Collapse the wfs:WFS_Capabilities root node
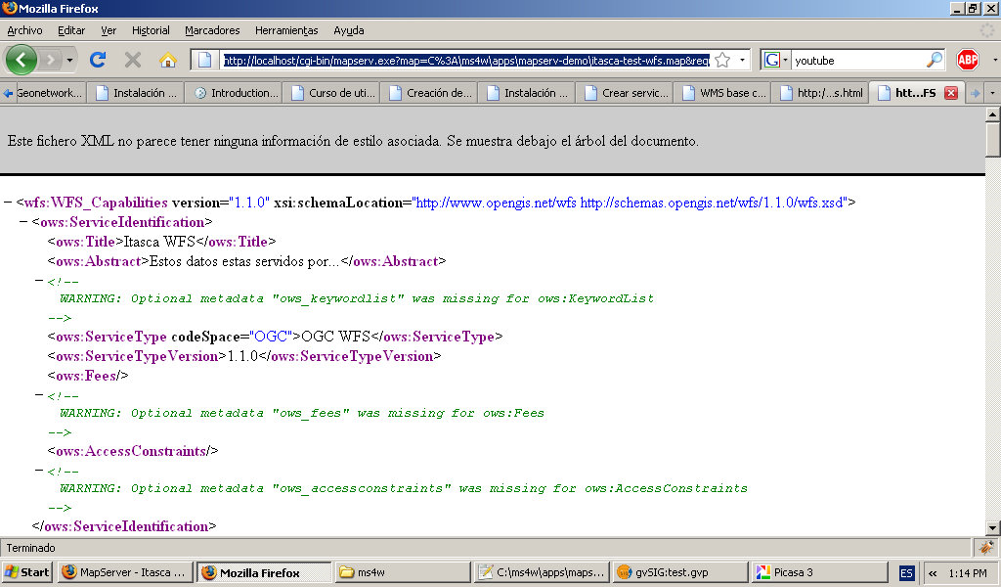The height and width of the screenshot is (587, 1001). pyautogui.click(x=8, y=203)
